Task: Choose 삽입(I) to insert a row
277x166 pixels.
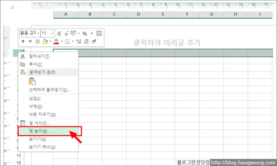Action: 48,98
